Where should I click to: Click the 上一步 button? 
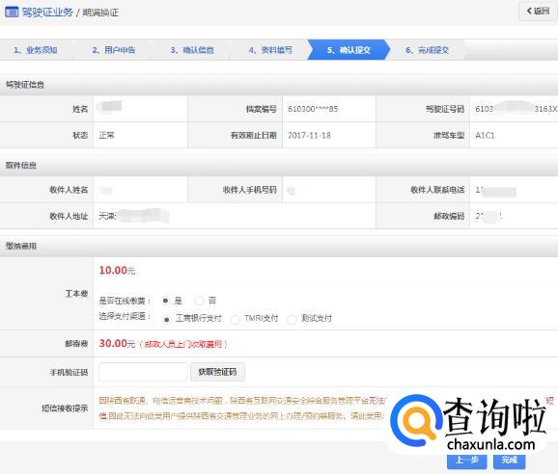click(x=467, y=461)
